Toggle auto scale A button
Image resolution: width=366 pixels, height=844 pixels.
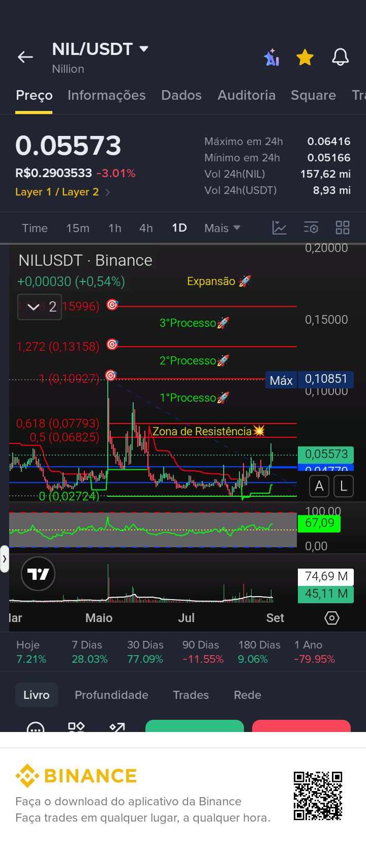point(319,486)
